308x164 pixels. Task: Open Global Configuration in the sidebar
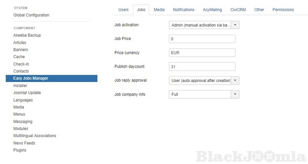31,15
